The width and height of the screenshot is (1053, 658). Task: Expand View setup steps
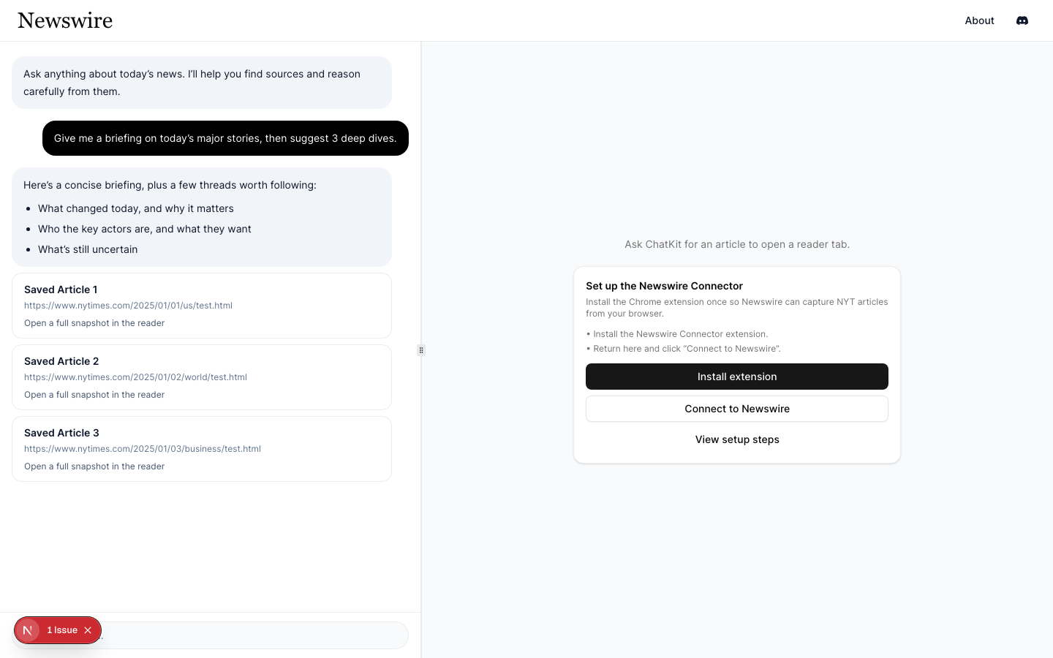(x=737, y=439)
